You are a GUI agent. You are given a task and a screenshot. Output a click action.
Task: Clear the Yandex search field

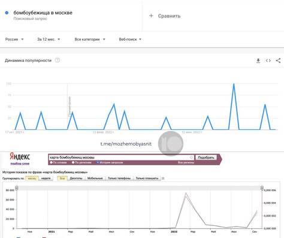pyautogui.click(x=191, y=157)
